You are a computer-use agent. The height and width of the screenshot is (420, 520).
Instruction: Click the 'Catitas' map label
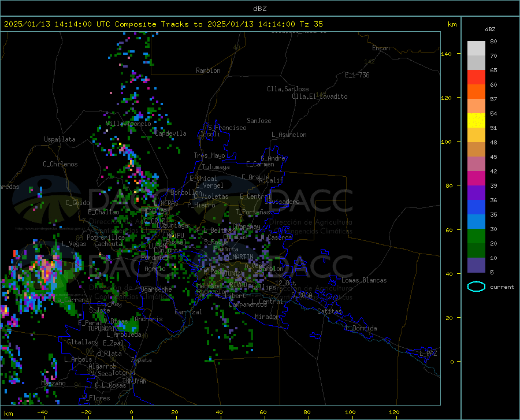[330, 311]
